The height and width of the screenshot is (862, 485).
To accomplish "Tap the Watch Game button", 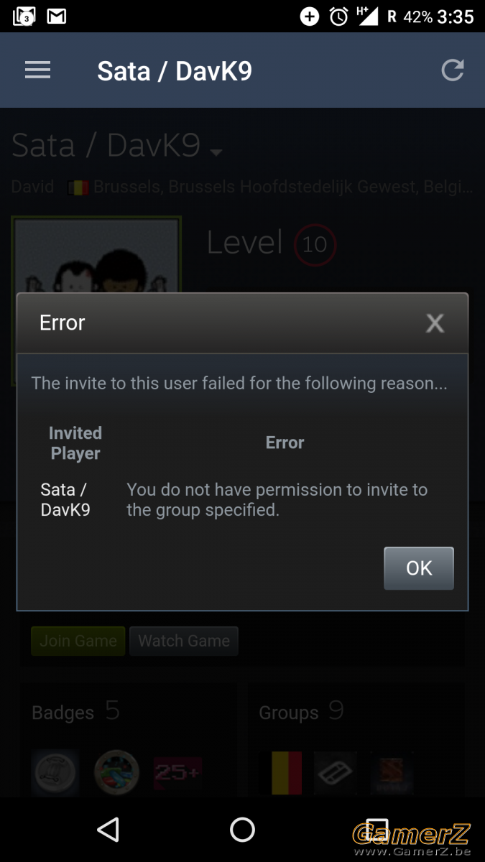I will [184, 641].
